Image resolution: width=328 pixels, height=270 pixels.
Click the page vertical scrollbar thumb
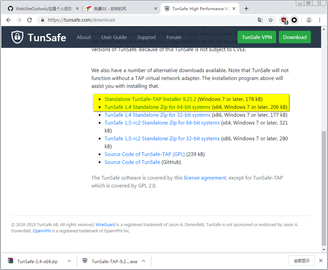(324, 188)
